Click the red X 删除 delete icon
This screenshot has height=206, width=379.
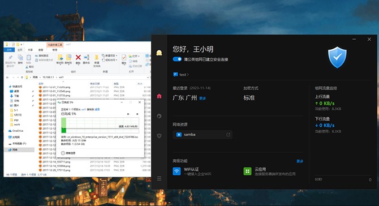[78, 57]
